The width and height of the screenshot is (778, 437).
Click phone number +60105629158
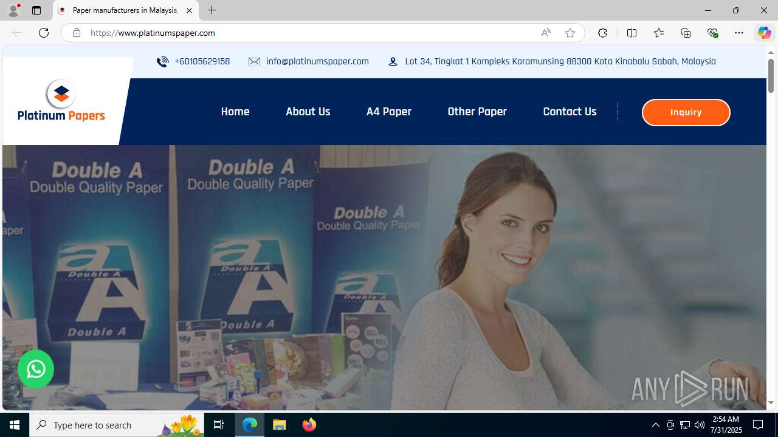point(202,61)
